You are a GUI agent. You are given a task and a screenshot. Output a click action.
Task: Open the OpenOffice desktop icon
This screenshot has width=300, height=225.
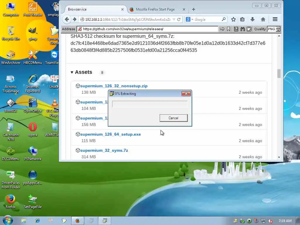click(x=33, y=105)
